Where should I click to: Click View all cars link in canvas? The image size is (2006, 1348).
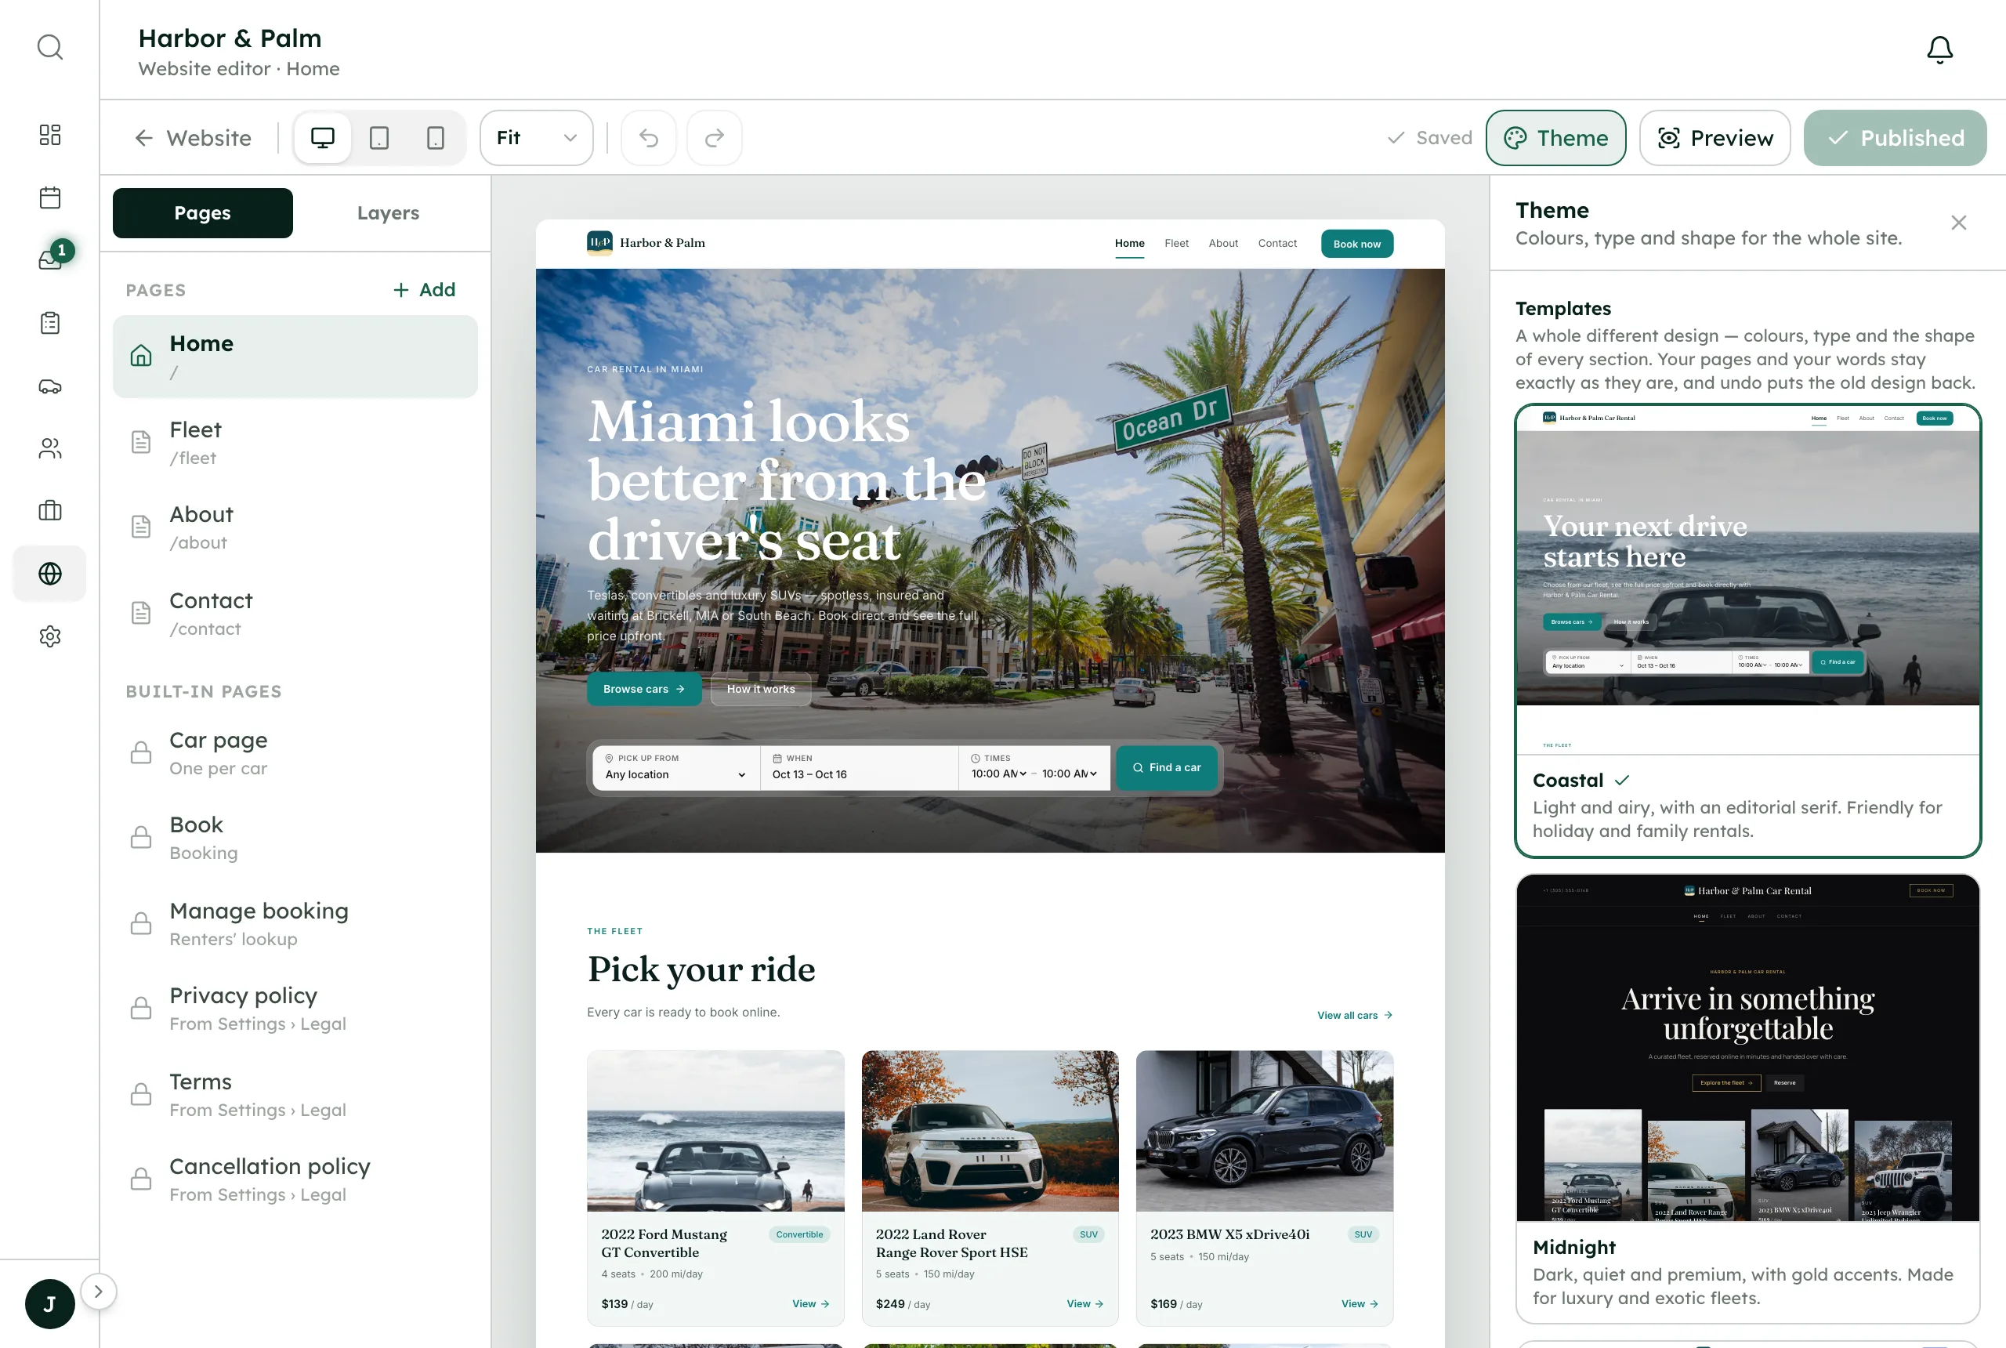click(1355, 1015)
